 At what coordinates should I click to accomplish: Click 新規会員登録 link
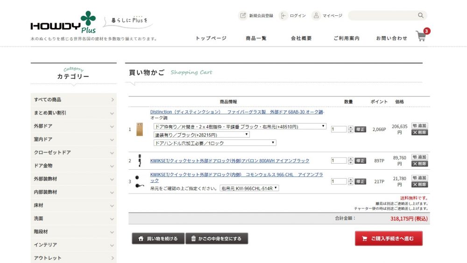click(x=261, y=15)
